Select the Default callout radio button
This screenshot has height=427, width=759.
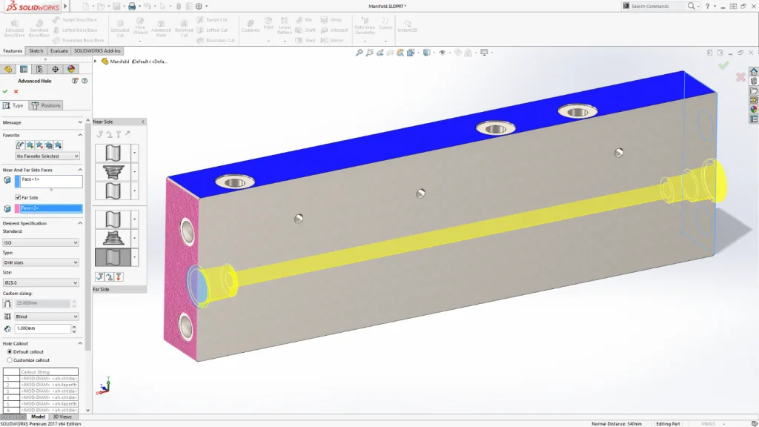tap(9, 351)
